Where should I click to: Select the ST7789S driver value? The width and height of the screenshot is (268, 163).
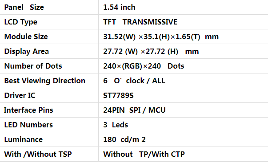118,96
